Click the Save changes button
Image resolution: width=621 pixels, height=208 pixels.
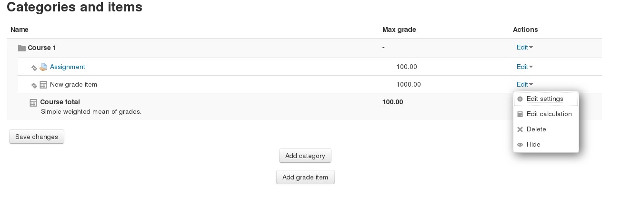pos(37,137)
